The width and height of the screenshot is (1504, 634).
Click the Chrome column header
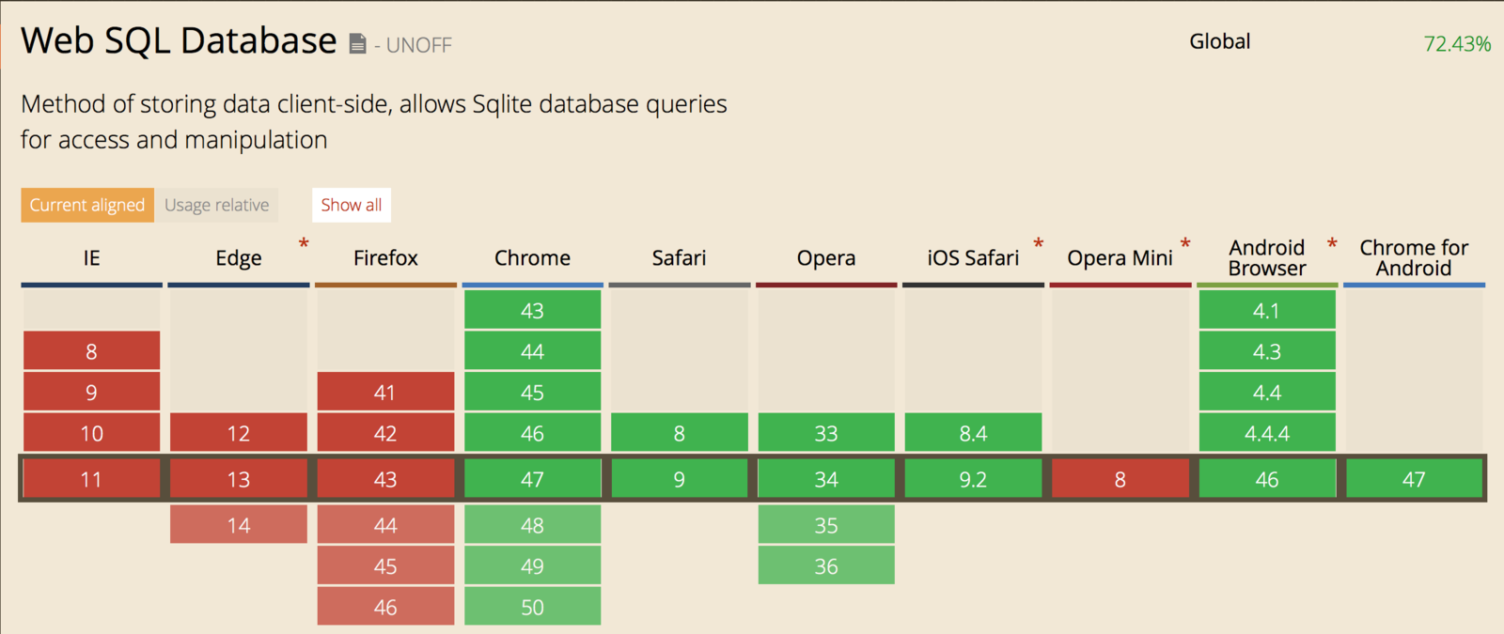(532, 258)
